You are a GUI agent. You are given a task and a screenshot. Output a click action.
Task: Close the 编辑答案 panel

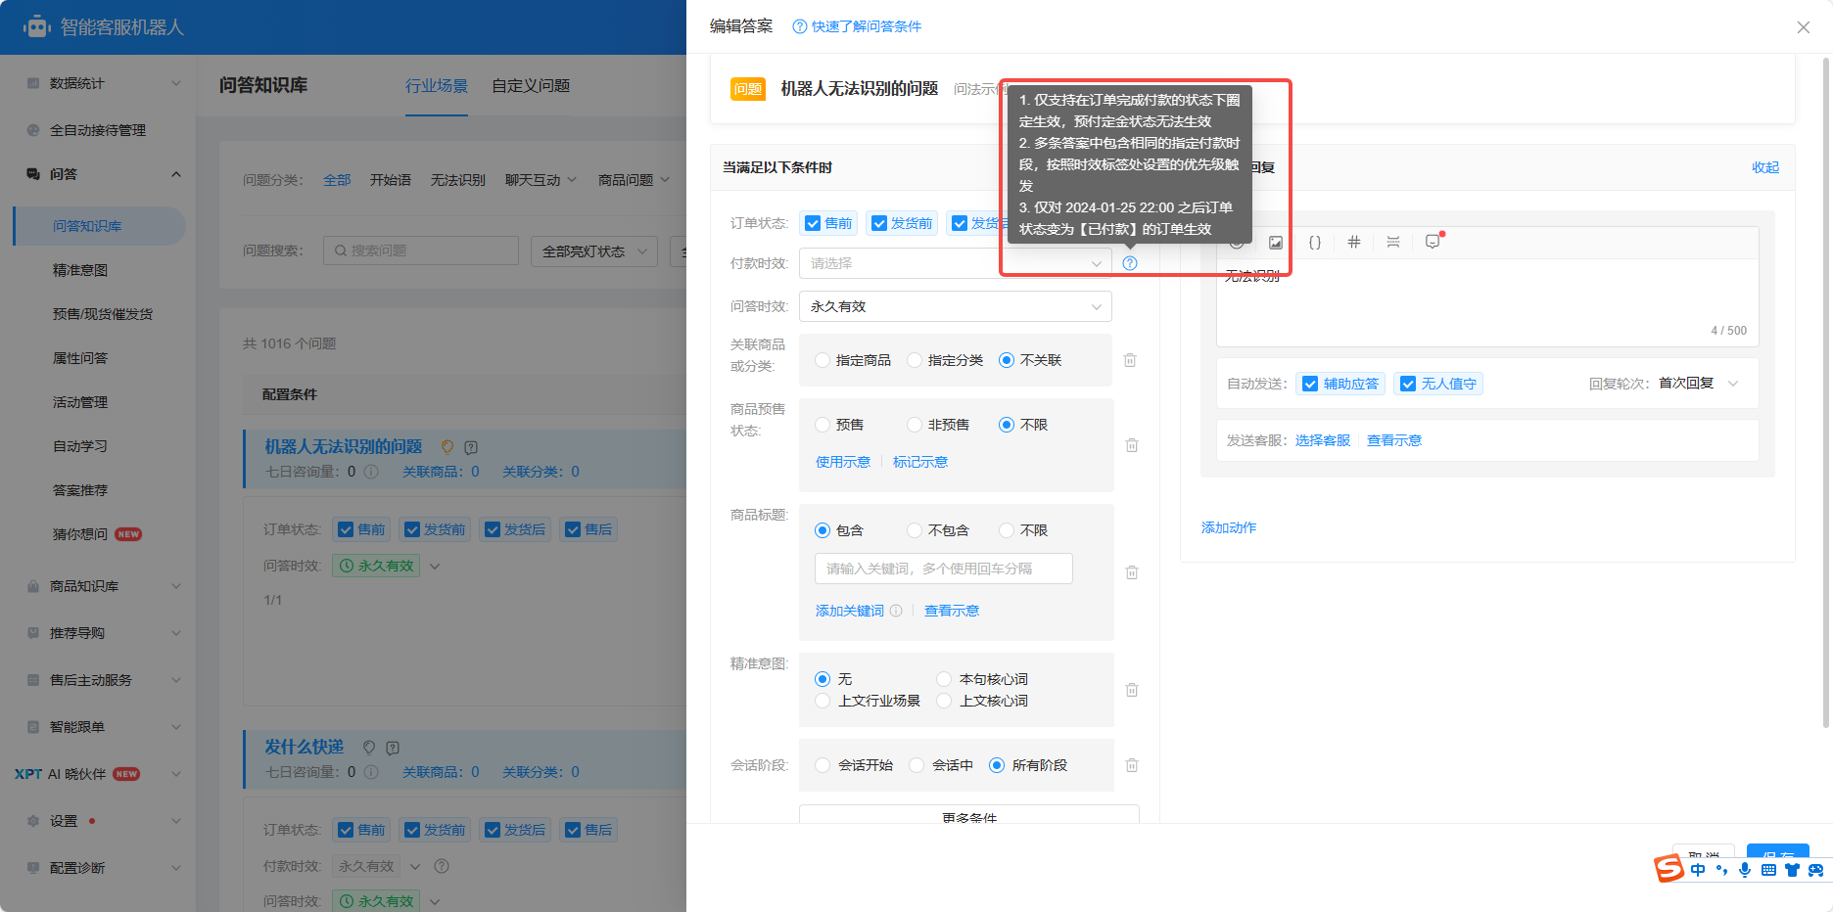pyautogui.click(x=1803, y=27)
